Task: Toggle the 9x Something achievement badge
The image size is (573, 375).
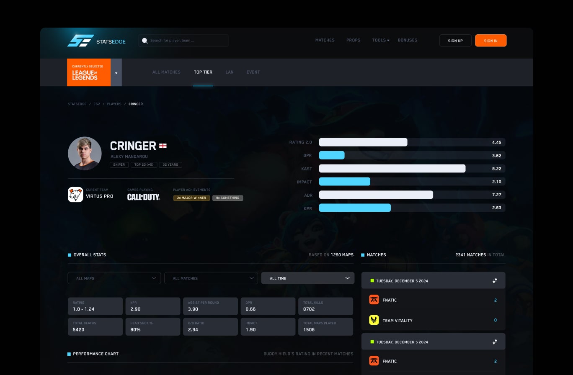Action: click(227, 198)
